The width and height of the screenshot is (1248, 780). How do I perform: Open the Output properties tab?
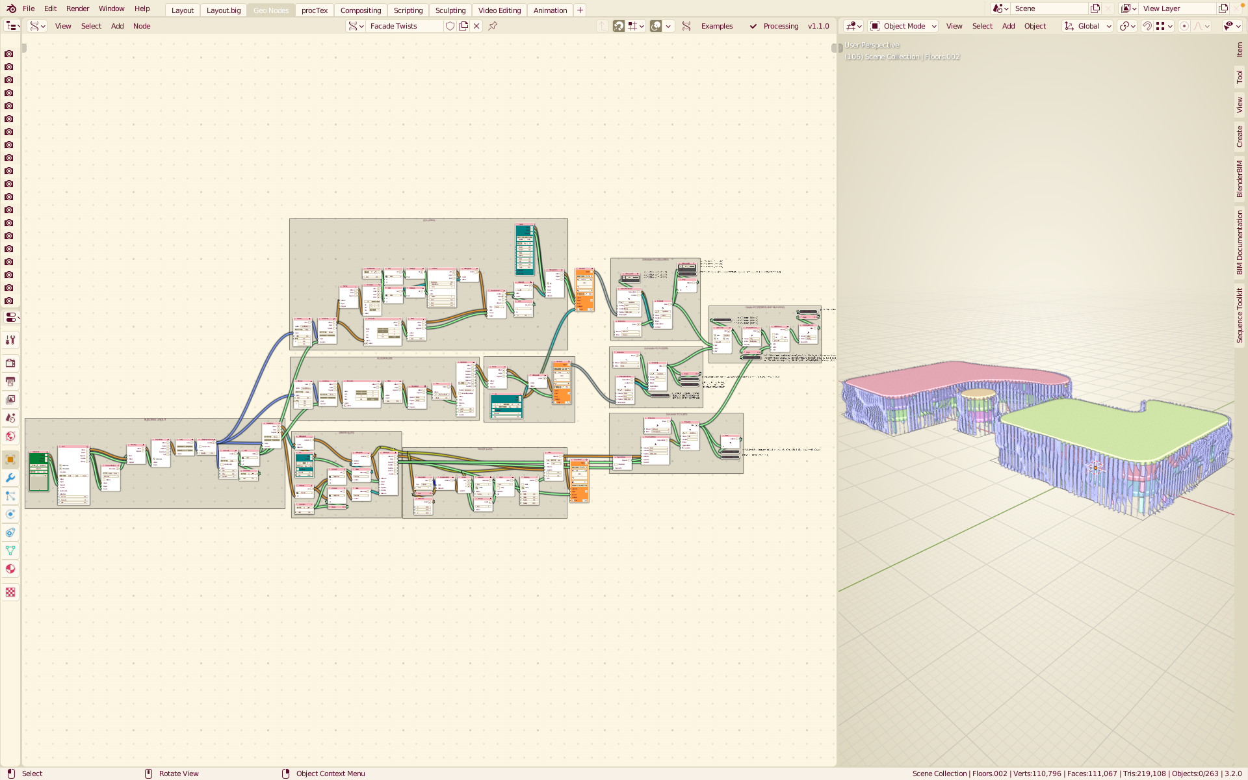click(10, 382)
